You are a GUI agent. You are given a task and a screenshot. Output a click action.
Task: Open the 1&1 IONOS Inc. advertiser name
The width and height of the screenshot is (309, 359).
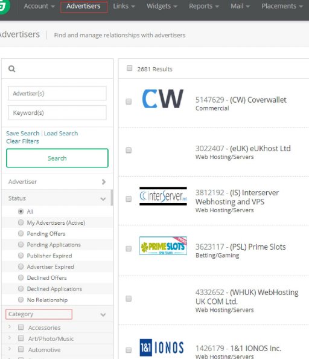[238, 349]
